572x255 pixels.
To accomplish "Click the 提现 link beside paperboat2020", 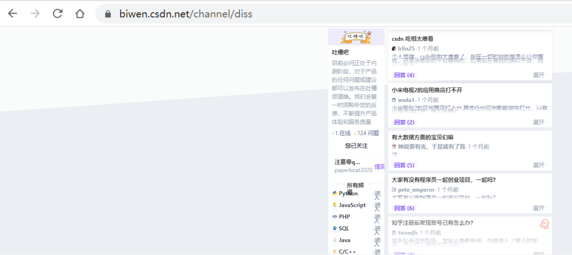I will 379,167.
